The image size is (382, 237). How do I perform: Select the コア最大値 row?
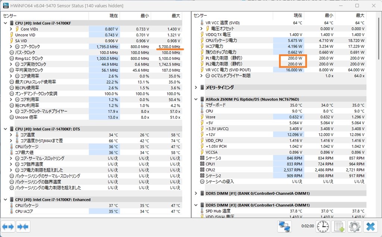pos(95,152)
